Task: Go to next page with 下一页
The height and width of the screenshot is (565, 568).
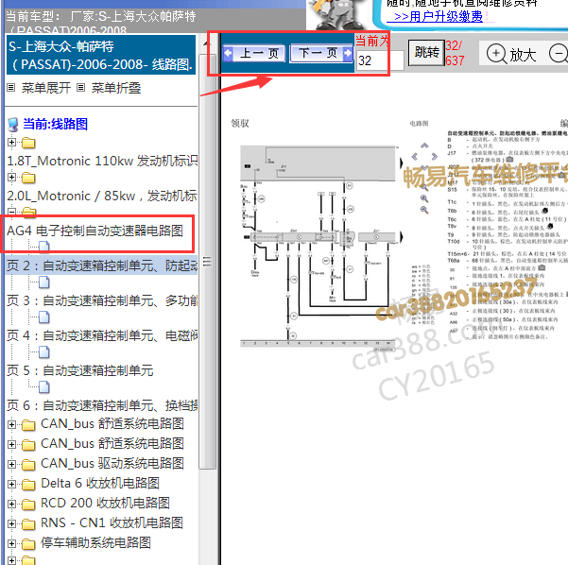Action: (x=321, y=53)
